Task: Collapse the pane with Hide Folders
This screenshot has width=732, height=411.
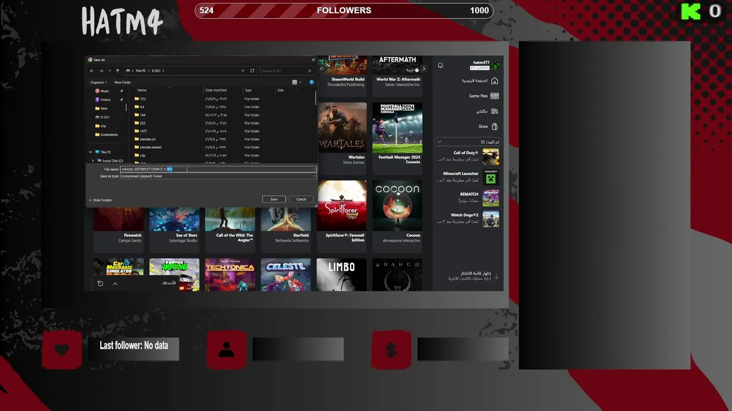Action: tap(101, 200)
